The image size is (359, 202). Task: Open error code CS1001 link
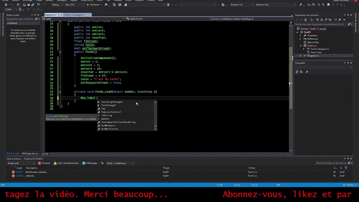pos(19,172)
